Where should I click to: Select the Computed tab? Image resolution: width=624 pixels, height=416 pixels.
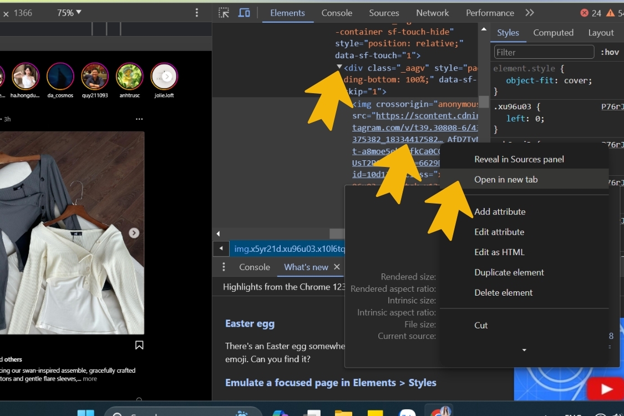point(553,33)
